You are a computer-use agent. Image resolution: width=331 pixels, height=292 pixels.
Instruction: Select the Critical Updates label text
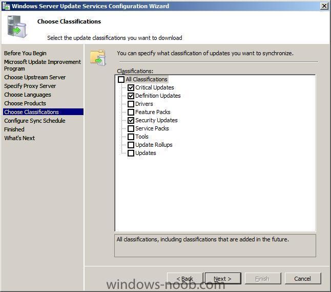(x=155, y=87)
